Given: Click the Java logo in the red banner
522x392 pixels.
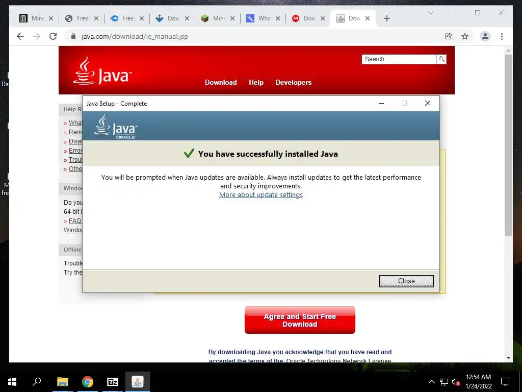Looking at the screenshot, I should [102, 70].
